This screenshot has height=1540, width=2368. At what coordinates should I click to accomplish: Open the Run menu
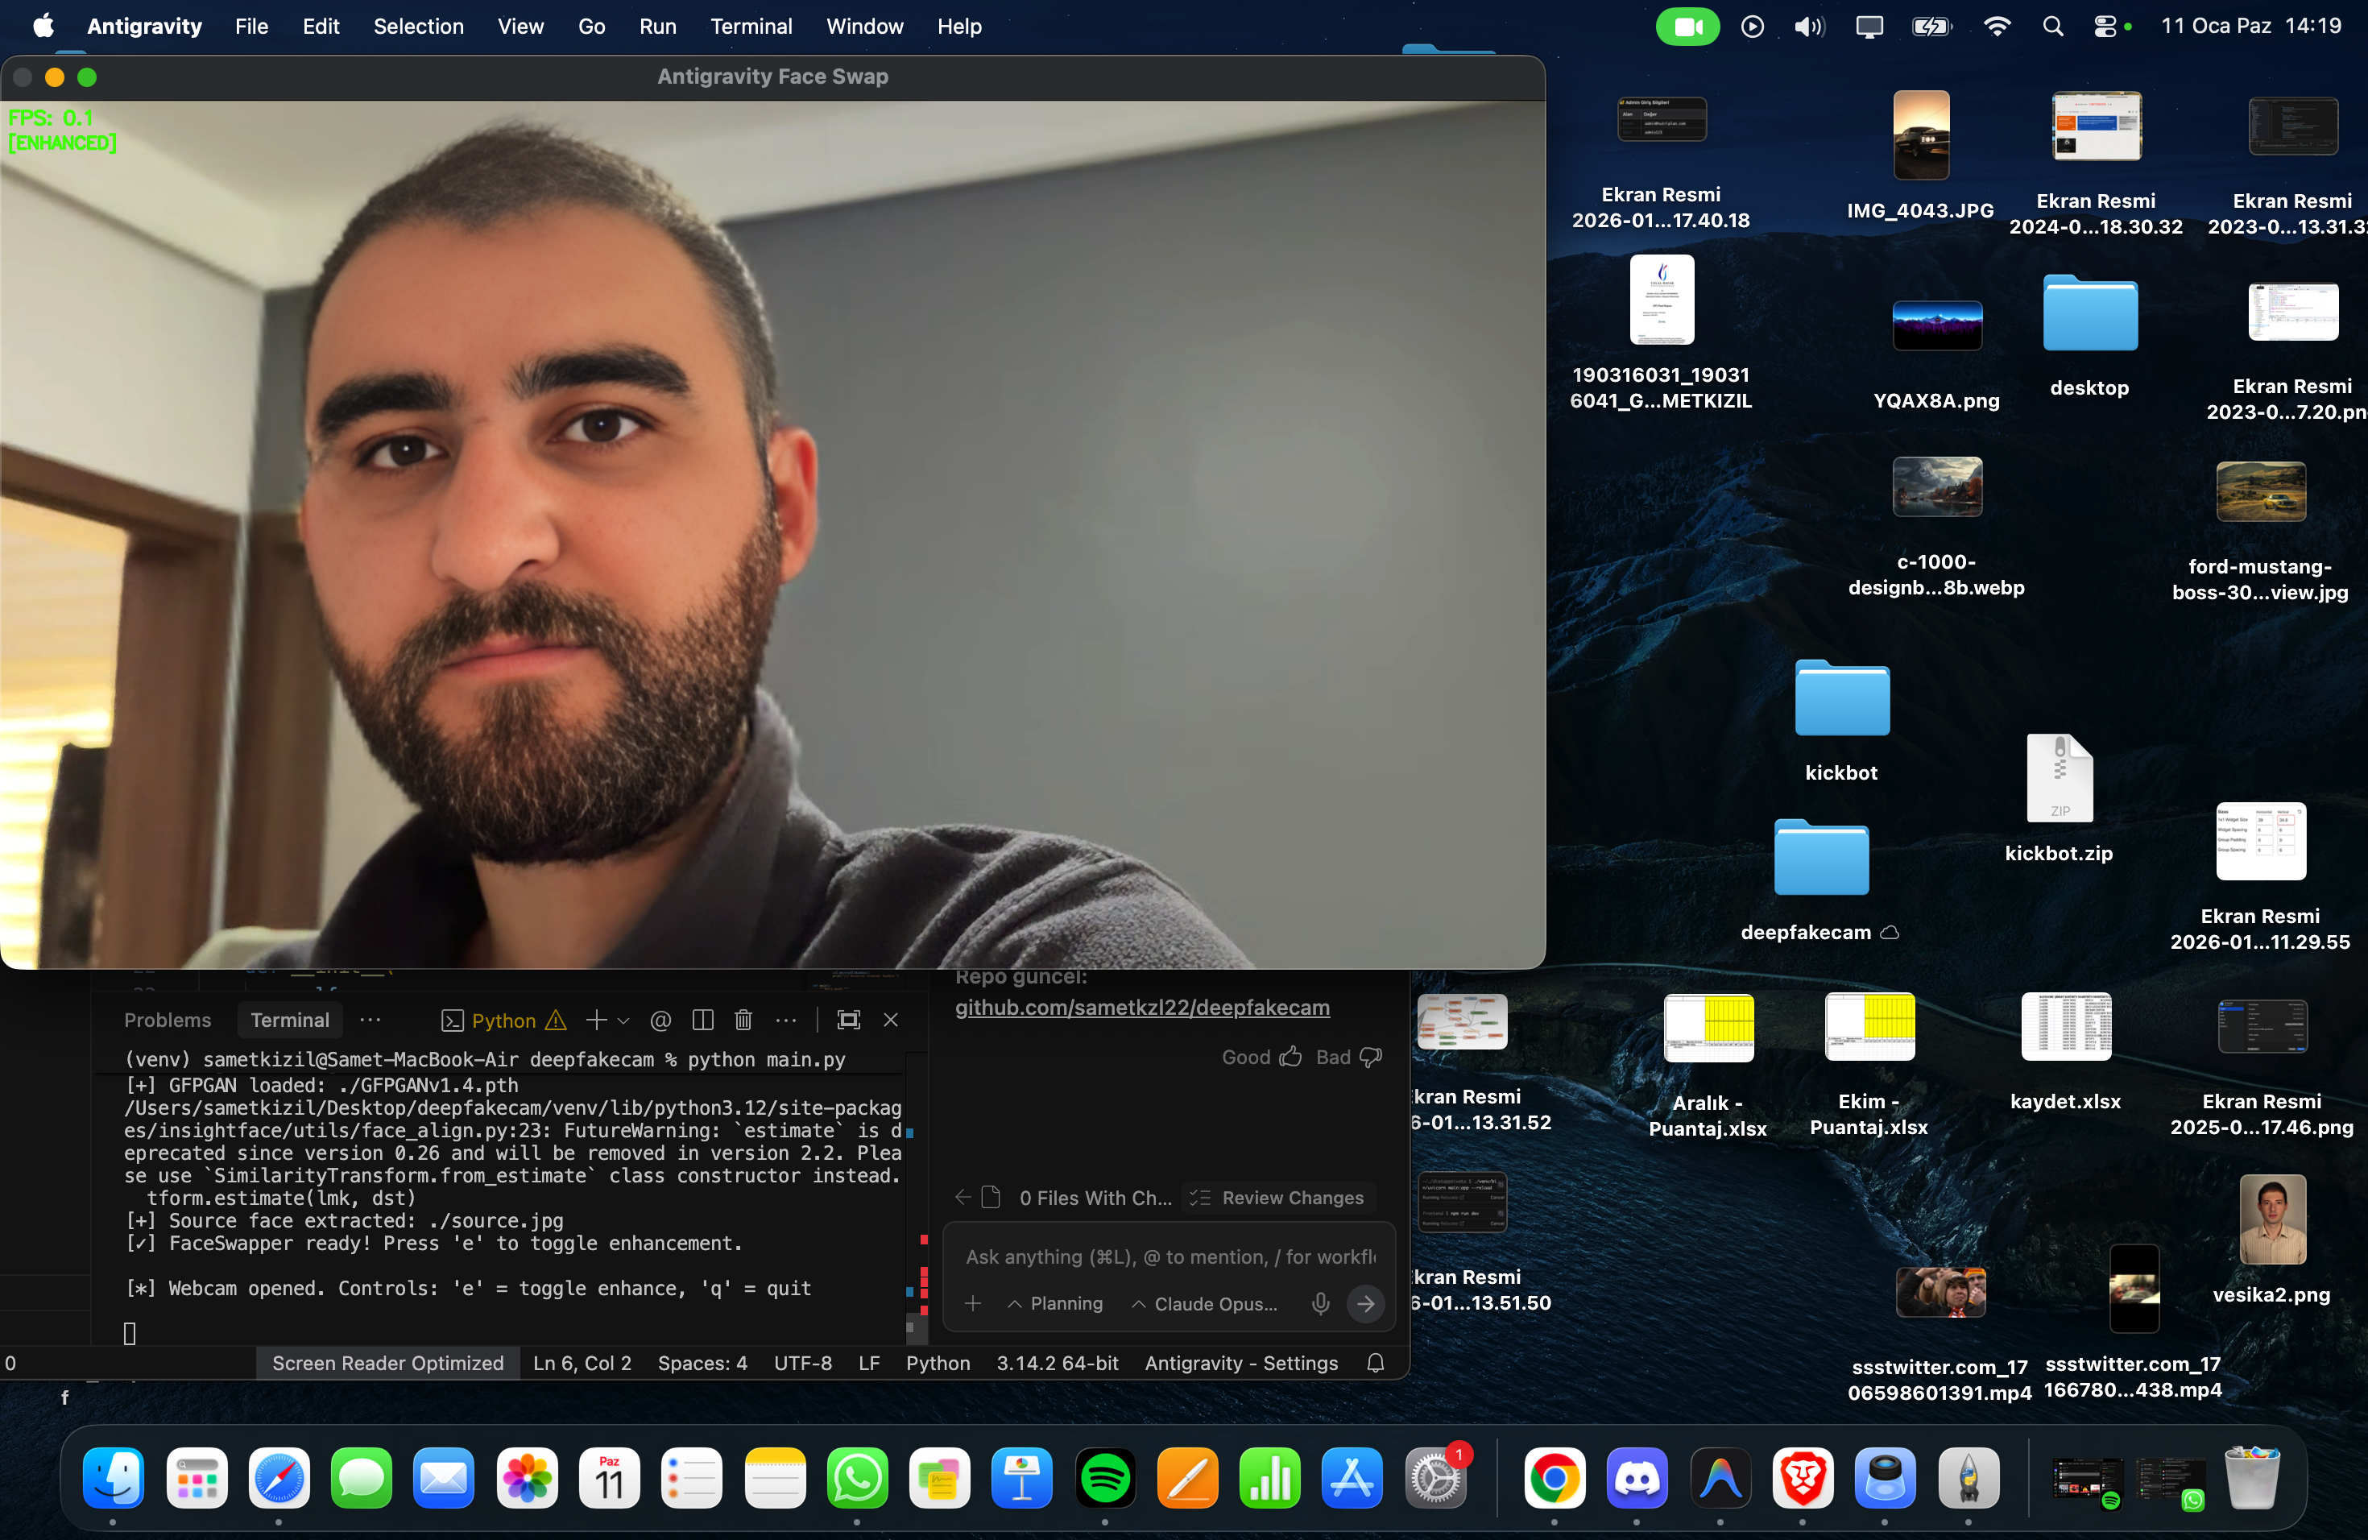(x=658, y=27)
